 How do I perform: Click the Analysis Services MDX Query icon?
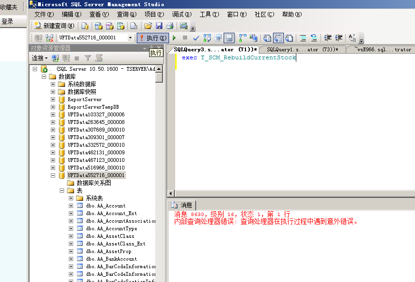[98, 26]
